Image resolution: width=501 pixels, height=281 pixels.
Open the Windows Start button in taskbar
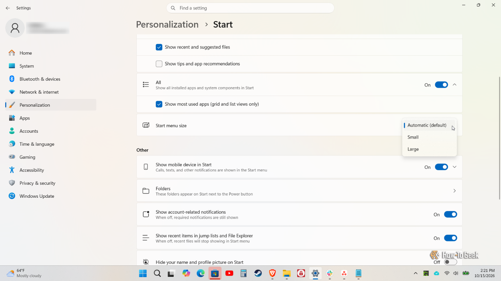[143, 273]
